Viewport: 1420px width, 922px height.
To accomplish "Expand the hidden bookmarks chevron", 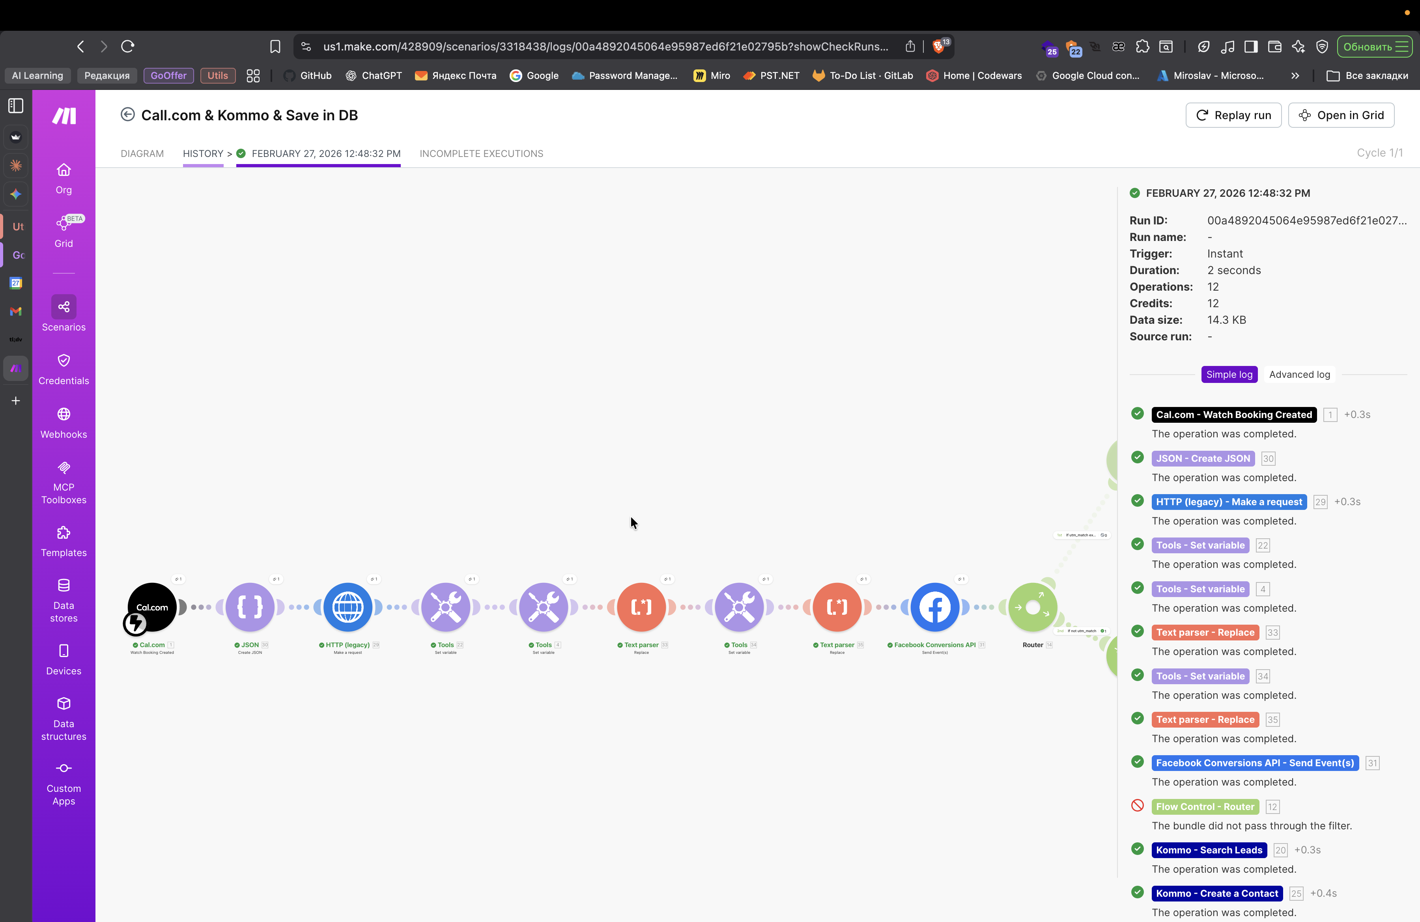I will click(1295, 76).
